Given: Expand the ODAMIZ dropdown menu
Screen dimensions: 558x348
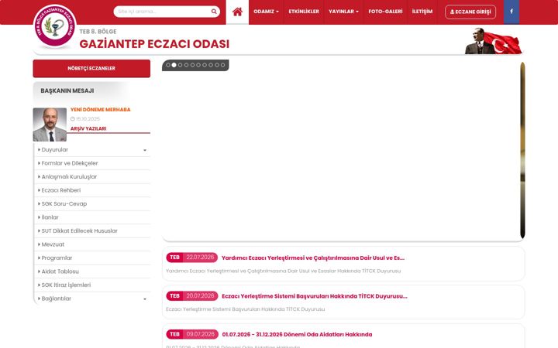Looking at the screenshot, I should (x=266, y=12).
